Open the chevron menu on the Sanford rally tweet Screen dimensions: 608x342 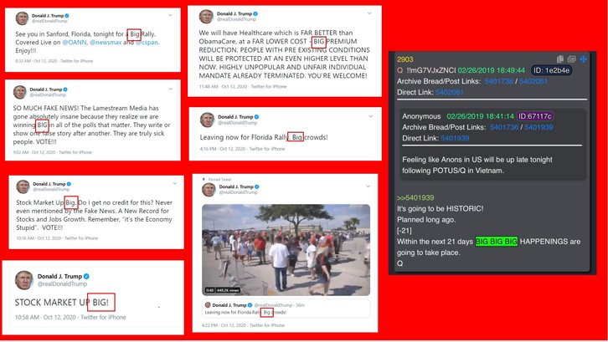click(x=170, y=15)
